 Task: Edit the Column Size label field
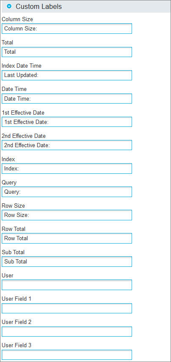67,29
